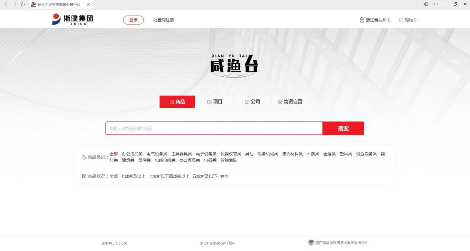Select 全部 in the 商品状况 row
This screenshot has width=470, height=251.
pos(114,176)
